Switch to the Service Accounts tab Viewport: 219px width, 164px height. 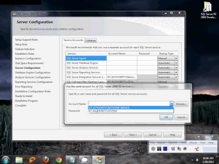click(73, 40)
